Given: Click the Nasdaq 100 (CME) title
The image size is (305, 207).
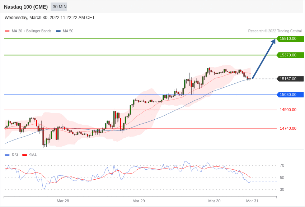Looking at the screenshot, I should coord(26,7).
